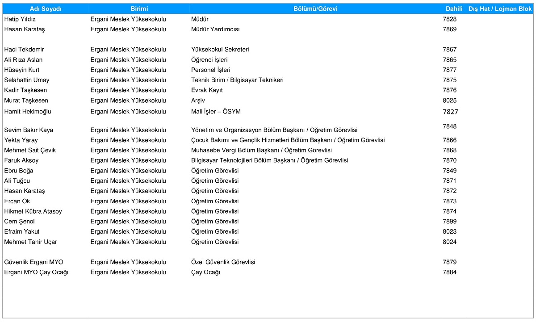Select the Ergani MYO Çay Ocağı name cell

coord(36,273)
